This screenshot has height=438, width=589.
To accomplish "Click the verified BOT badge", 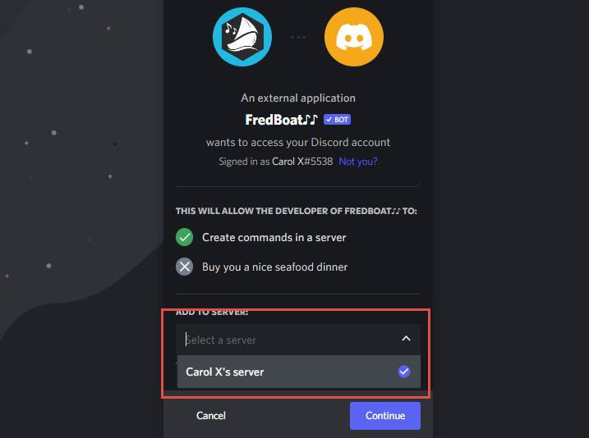I will coord(337,120).
